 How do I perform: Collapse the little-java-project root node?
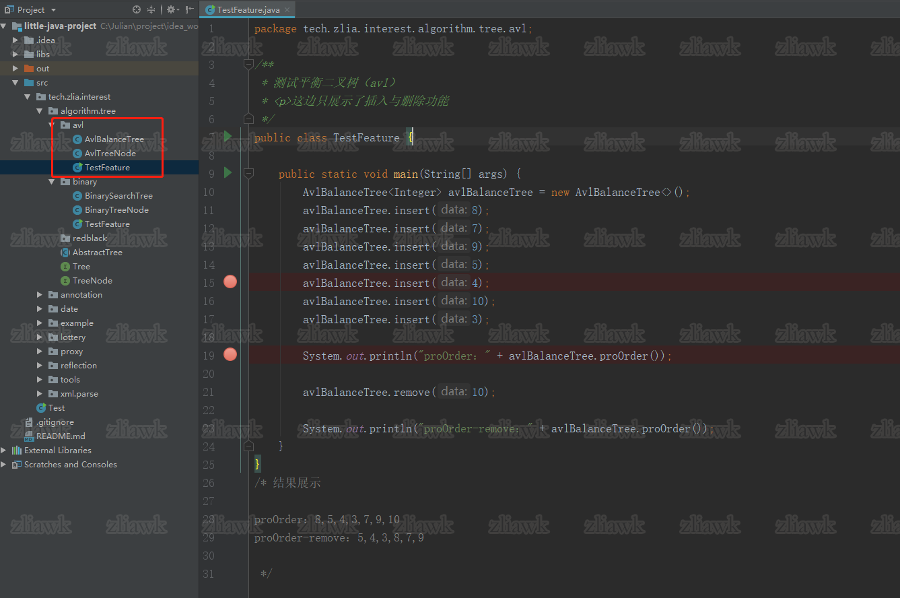[x=5, y=26]
